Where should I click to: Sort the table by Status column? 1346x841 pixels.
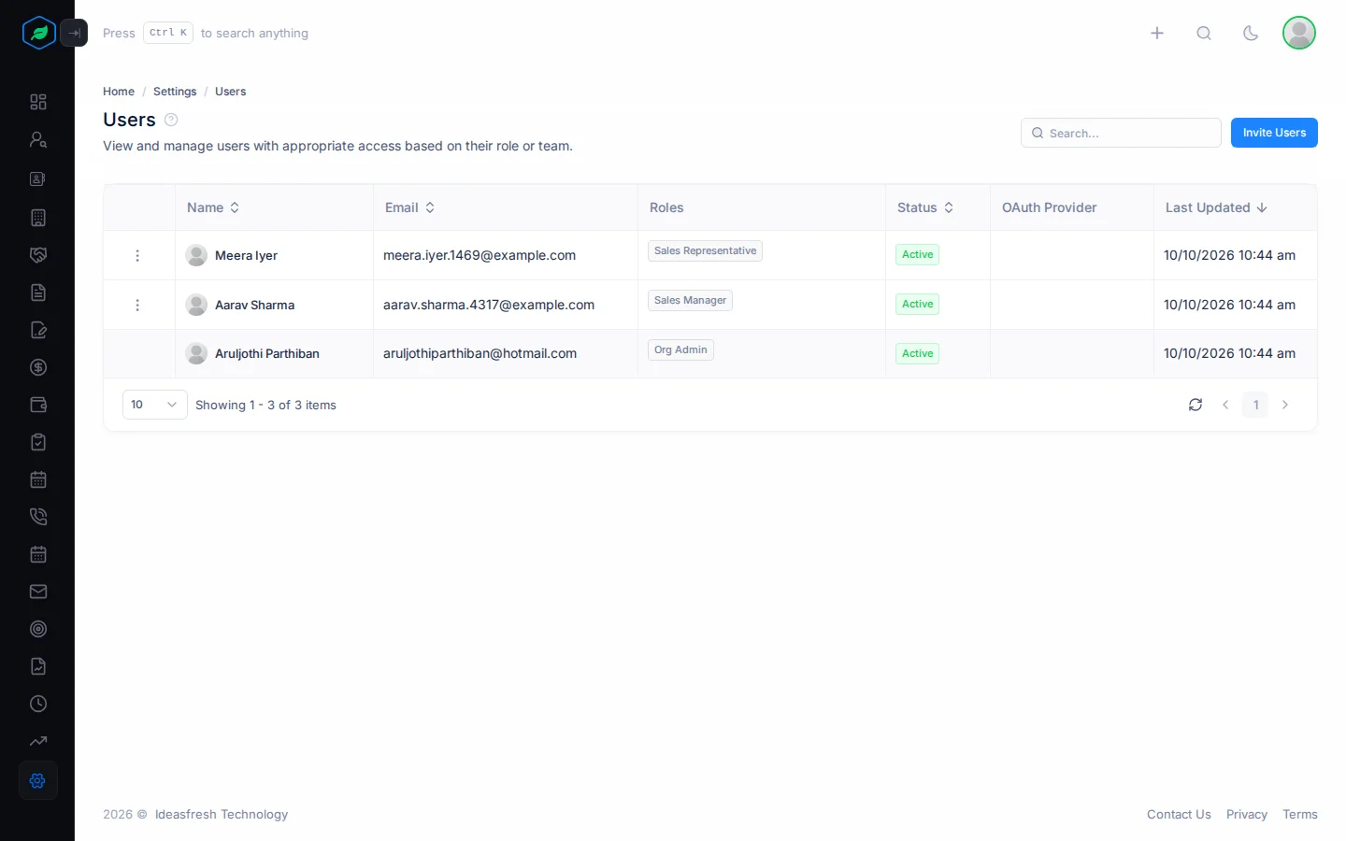925,207
